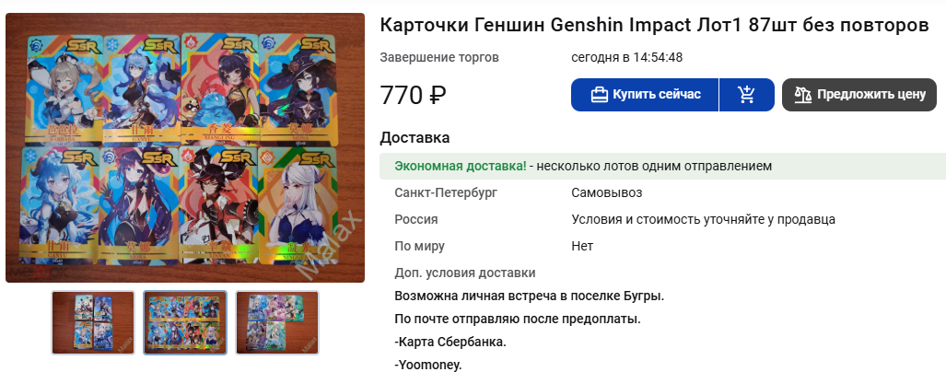Click the Доп. условия доставки label

465,273
